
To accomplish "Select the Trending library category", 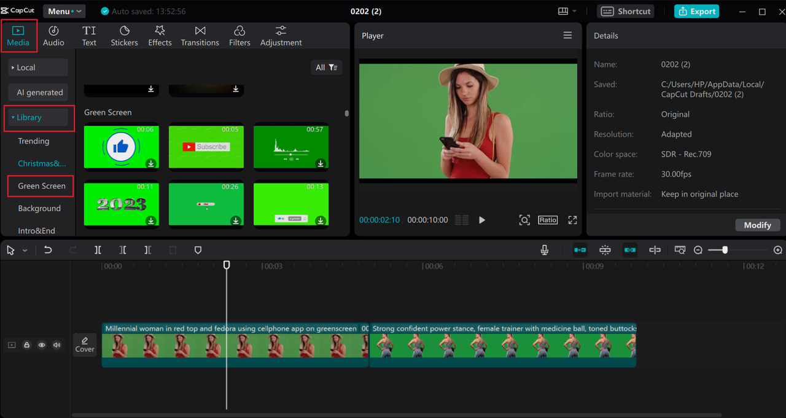I will tap(34, 141).
